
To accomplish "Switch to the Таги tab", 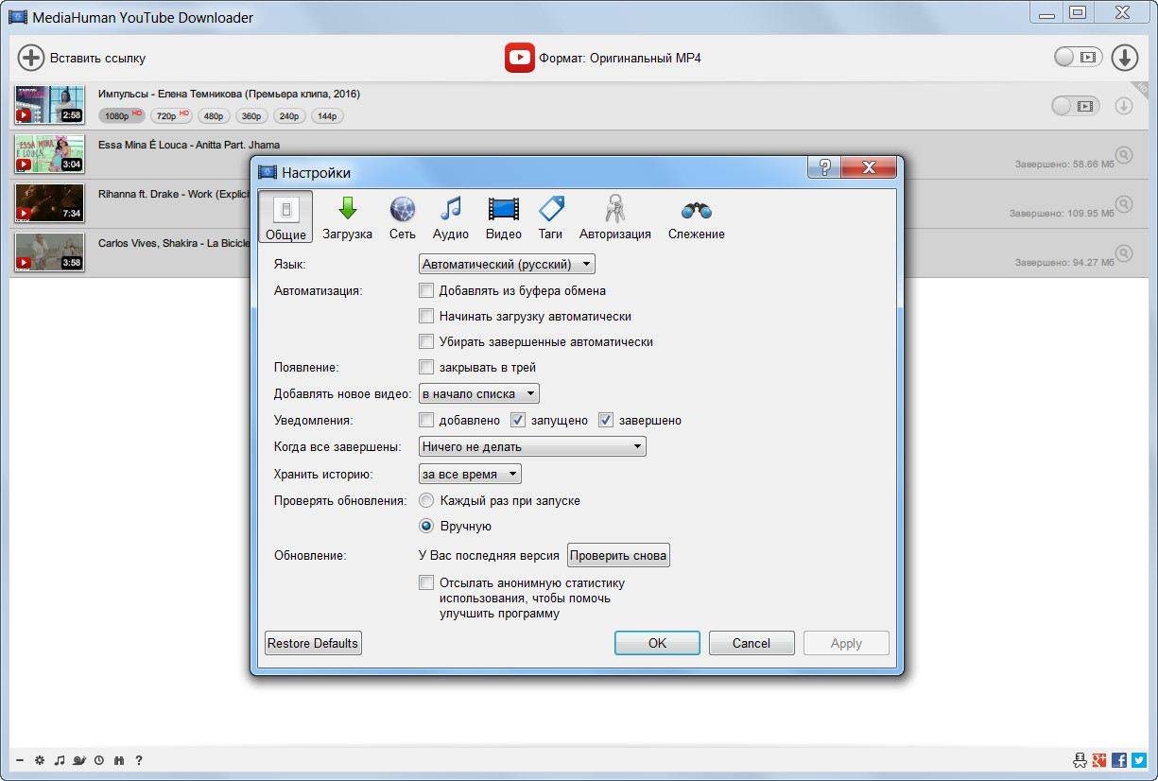I will click(x=550, y=217).
